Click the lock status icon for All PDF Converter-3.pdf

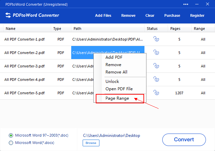pos(156,66)
